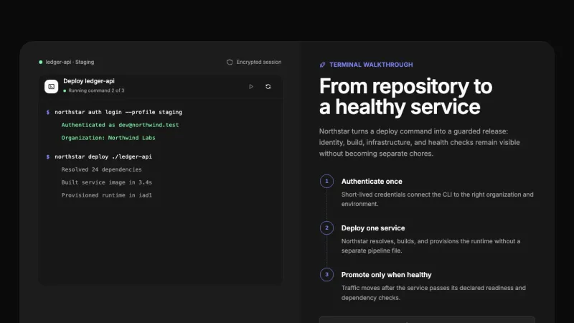Click the Deploy ledger-api title
Screen dimensions: 574x323
(x=89, y=81)
